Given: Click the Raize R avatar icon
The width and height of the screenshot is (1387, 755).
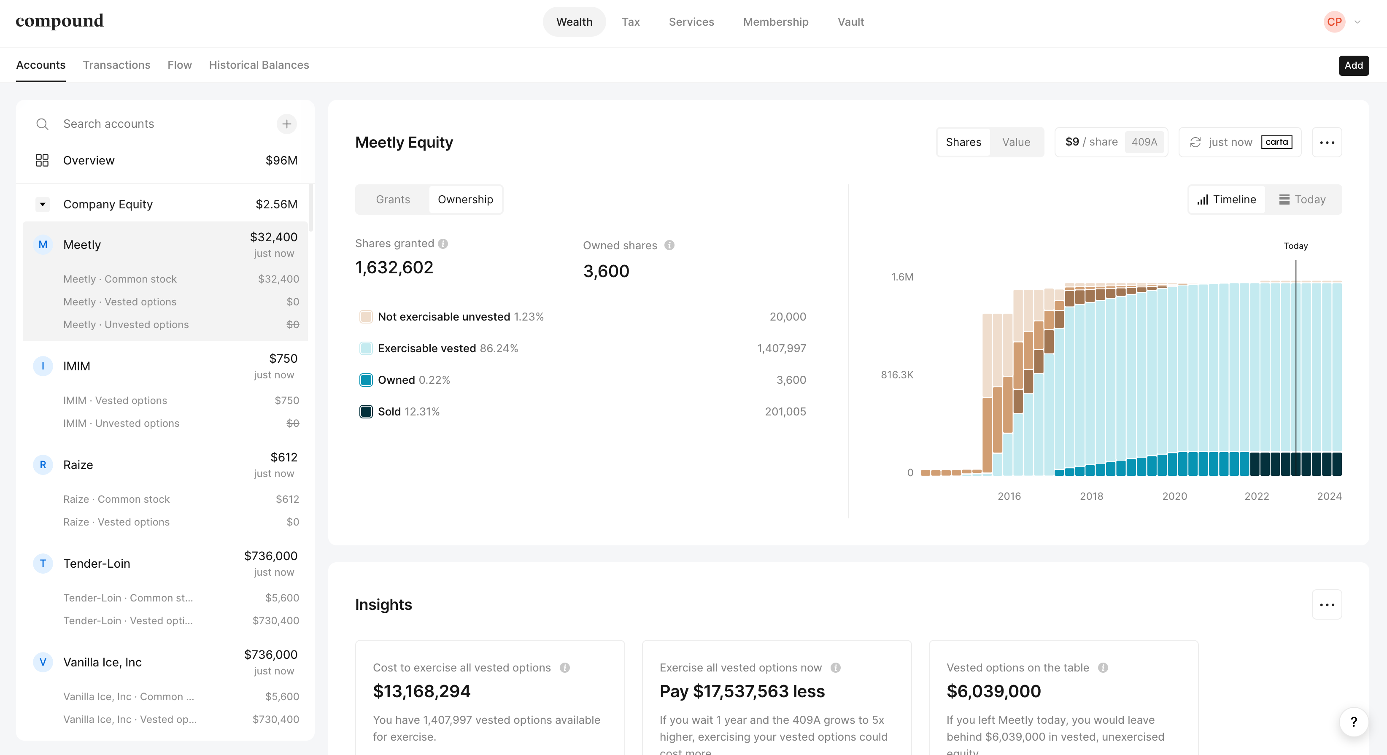Looking at the screenshot, I should (43, 465).
